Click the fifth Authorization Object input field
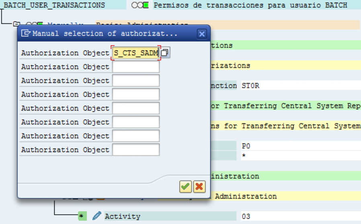The height and width of the screenshot is (224, 361). click(x=135, y=108)
